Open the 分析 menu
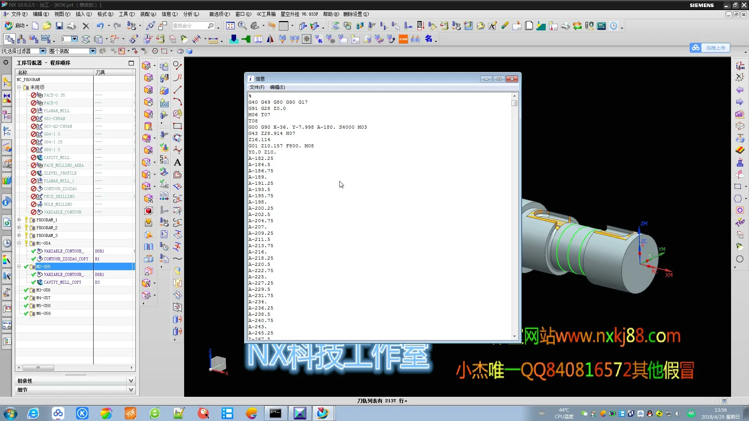The image size is (749, 421). tap(191, 14)
